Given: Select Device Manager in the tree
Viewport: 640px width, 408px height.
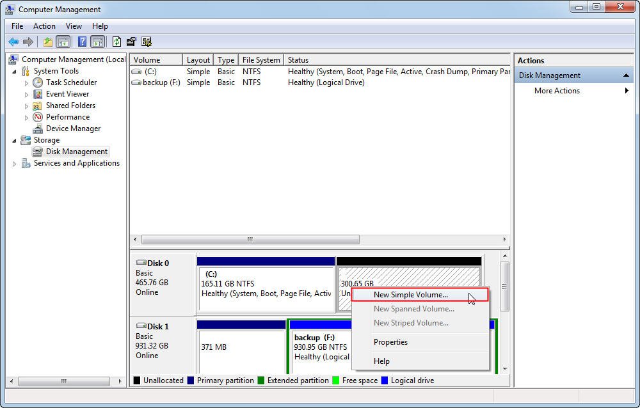Looking at the screenshot, I should (73, 129).
